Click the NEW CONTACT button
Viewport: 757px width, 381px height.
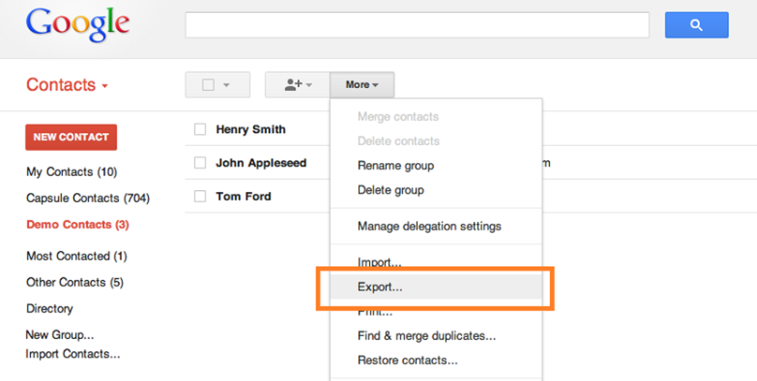tap(71, 137)
